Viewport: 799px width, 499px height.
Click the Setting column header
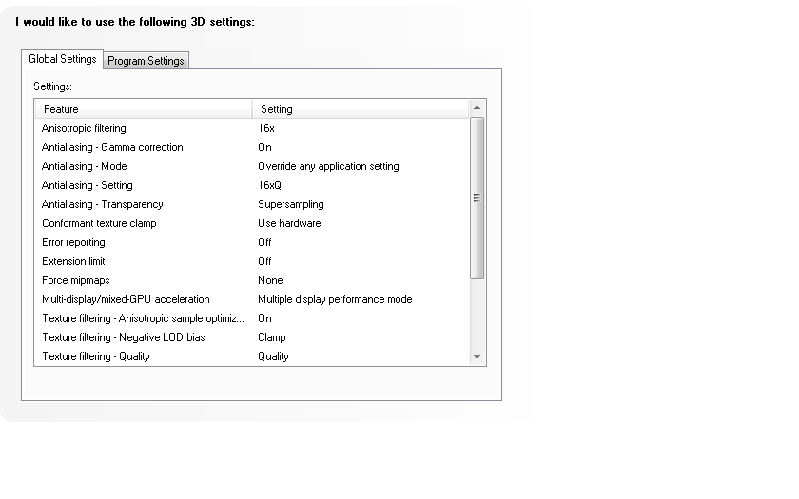pyautogui.click(x=361, y=109)
